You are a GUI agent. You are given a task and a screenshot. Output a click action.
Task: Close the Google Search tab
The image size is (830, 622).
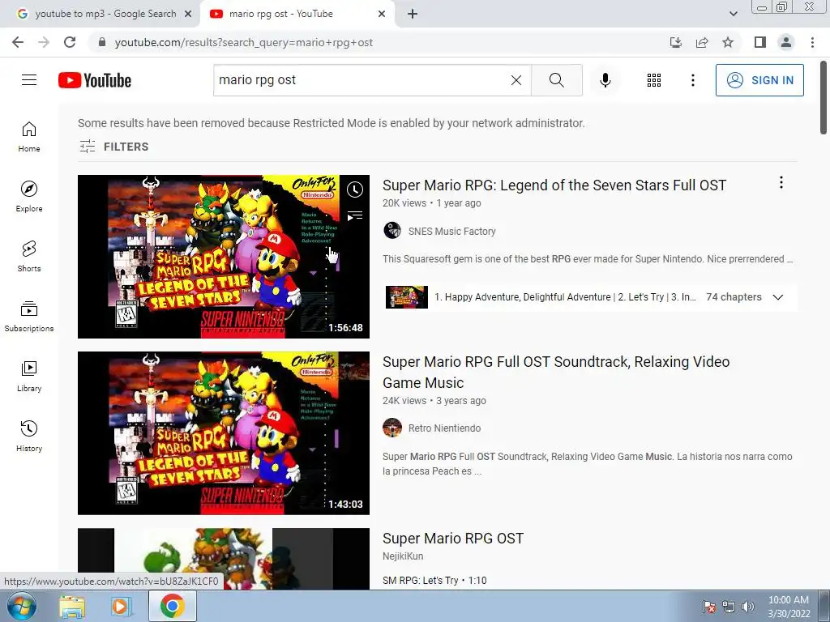(188, 14)
